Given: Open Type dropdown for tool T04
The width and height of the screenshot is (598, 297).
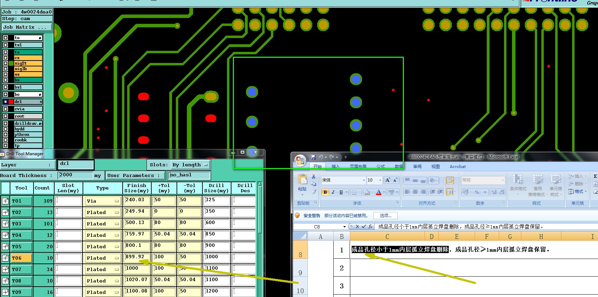Looking at the screenshot, I should point(103,235).
